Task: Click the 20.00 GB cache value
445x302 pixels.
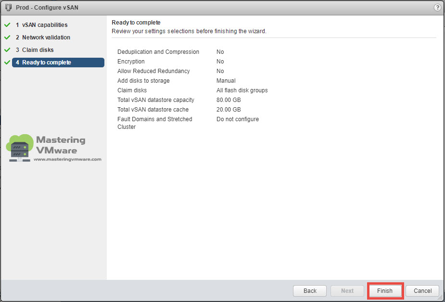Action: click(229, 110)
